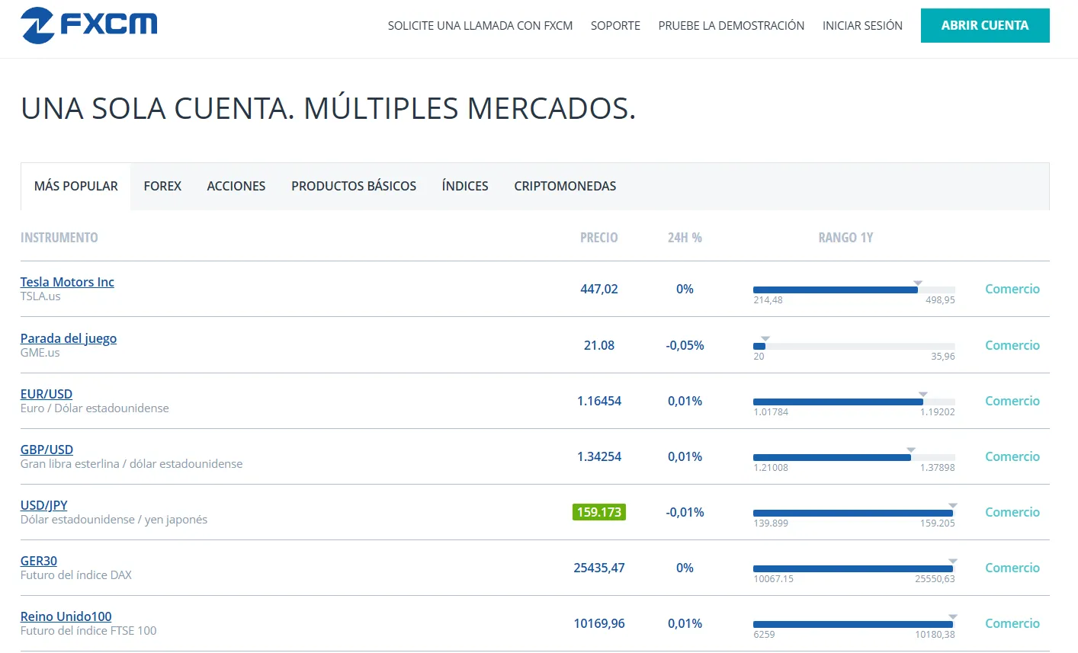Click Futuro del índice FTSE 100 description
This screenshot has height=653, width=1078.
point(88,631)
